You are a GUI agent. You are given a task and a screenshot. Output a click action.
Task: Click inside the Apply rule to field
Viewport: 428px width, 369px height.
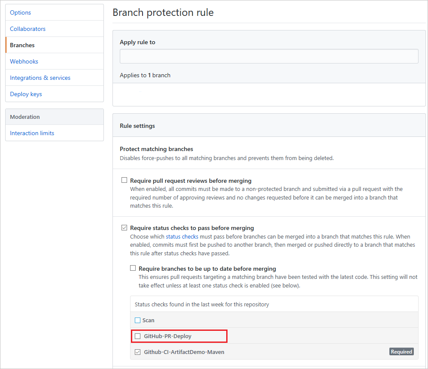[x=269, y=56]
